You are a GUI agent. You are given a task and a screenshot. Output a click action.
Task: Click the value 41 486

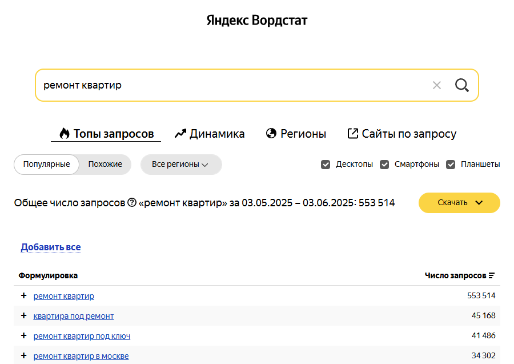(x=484, y=335)
